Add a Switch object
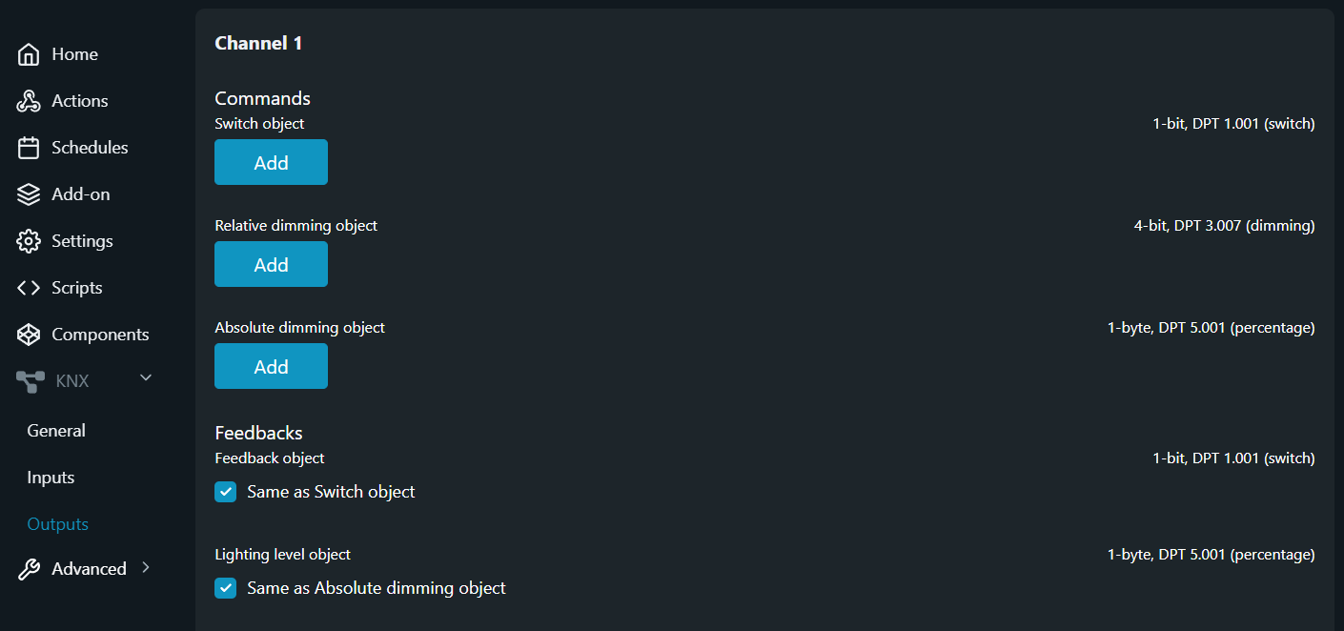The image size is (1344, 631). coord(271,162)
